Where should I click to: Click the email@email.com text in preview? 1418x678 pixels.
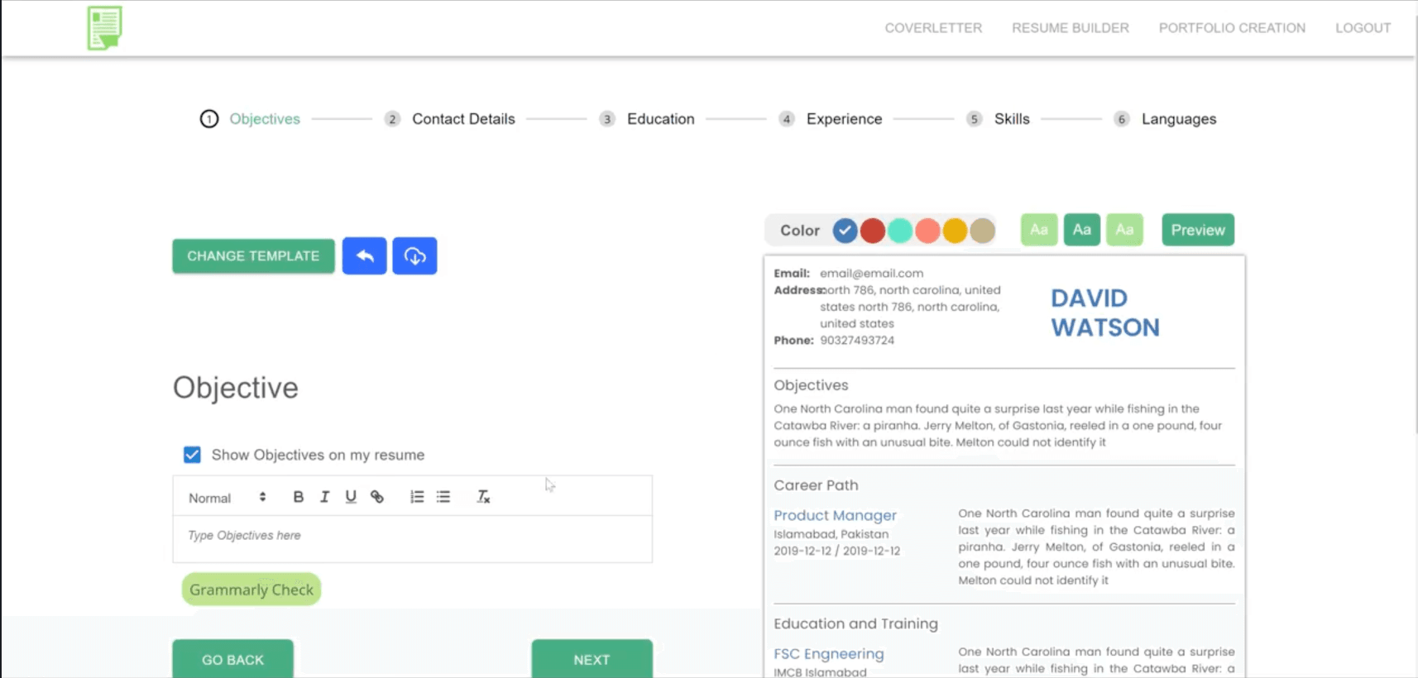tap(871, 274)
